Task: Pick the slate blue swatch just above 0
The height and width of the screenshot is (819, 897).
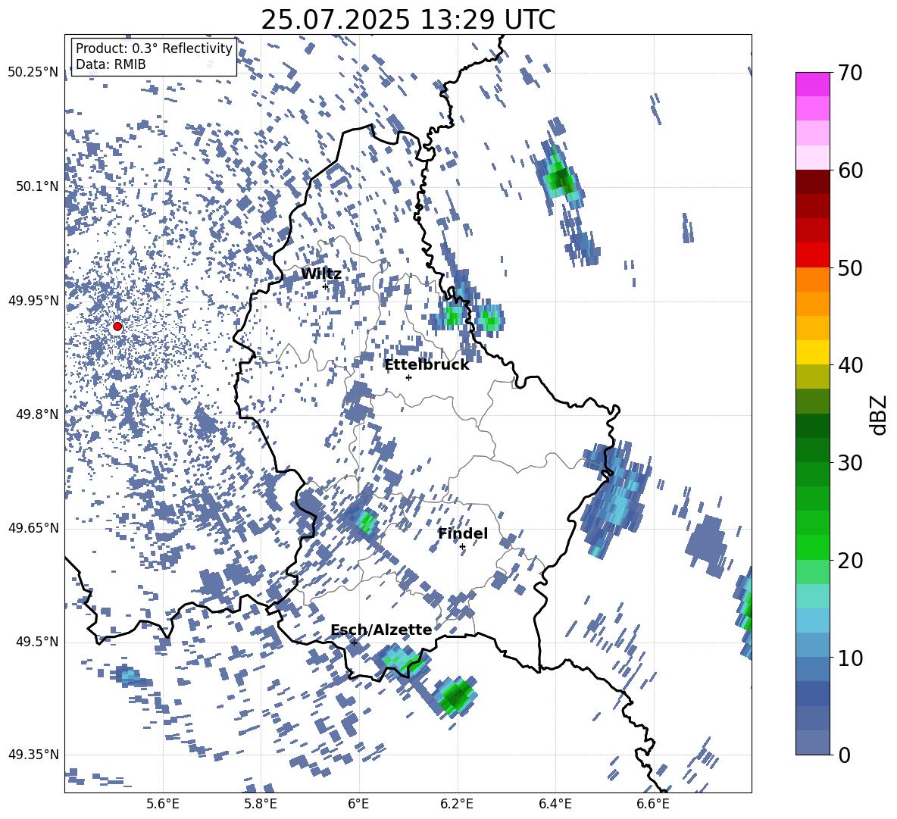Action: pos(812,742)
